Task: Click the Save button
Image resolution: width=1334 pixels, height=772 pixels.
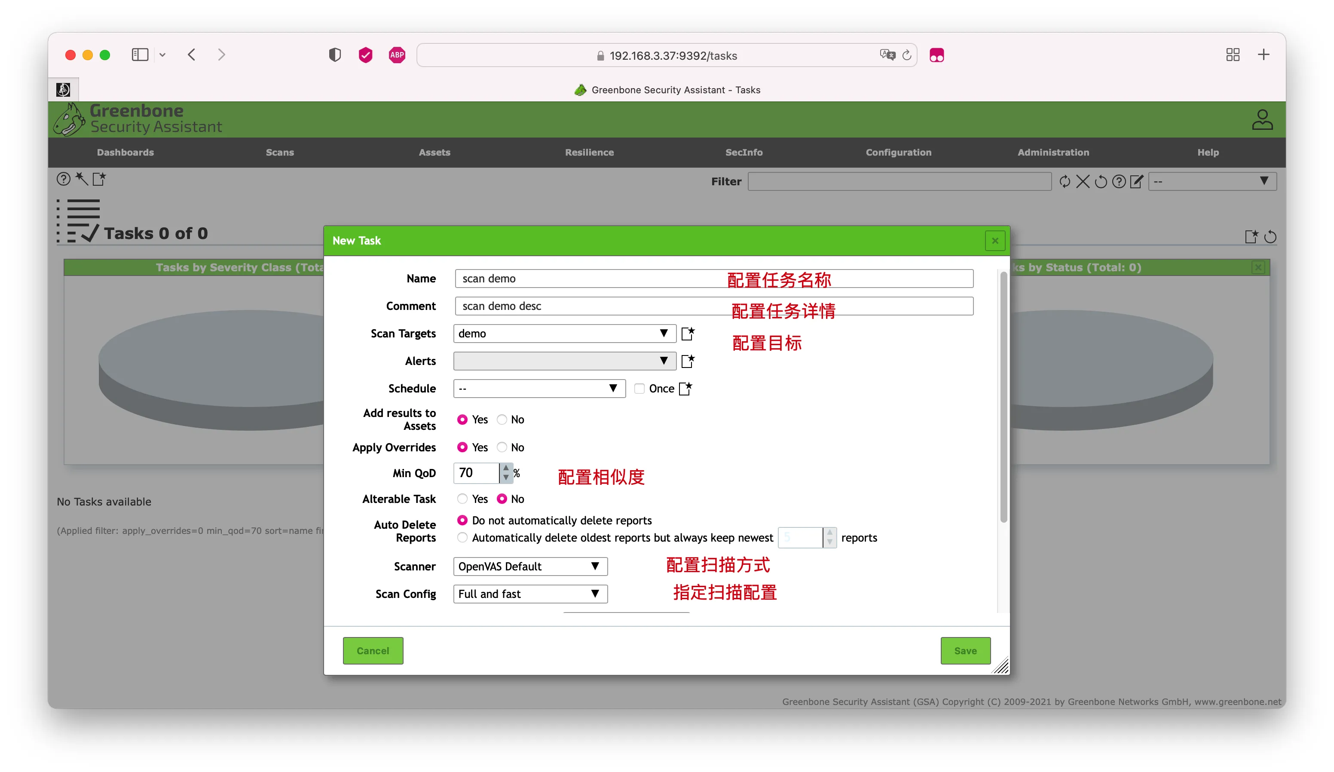Action: tap(965, 651)
